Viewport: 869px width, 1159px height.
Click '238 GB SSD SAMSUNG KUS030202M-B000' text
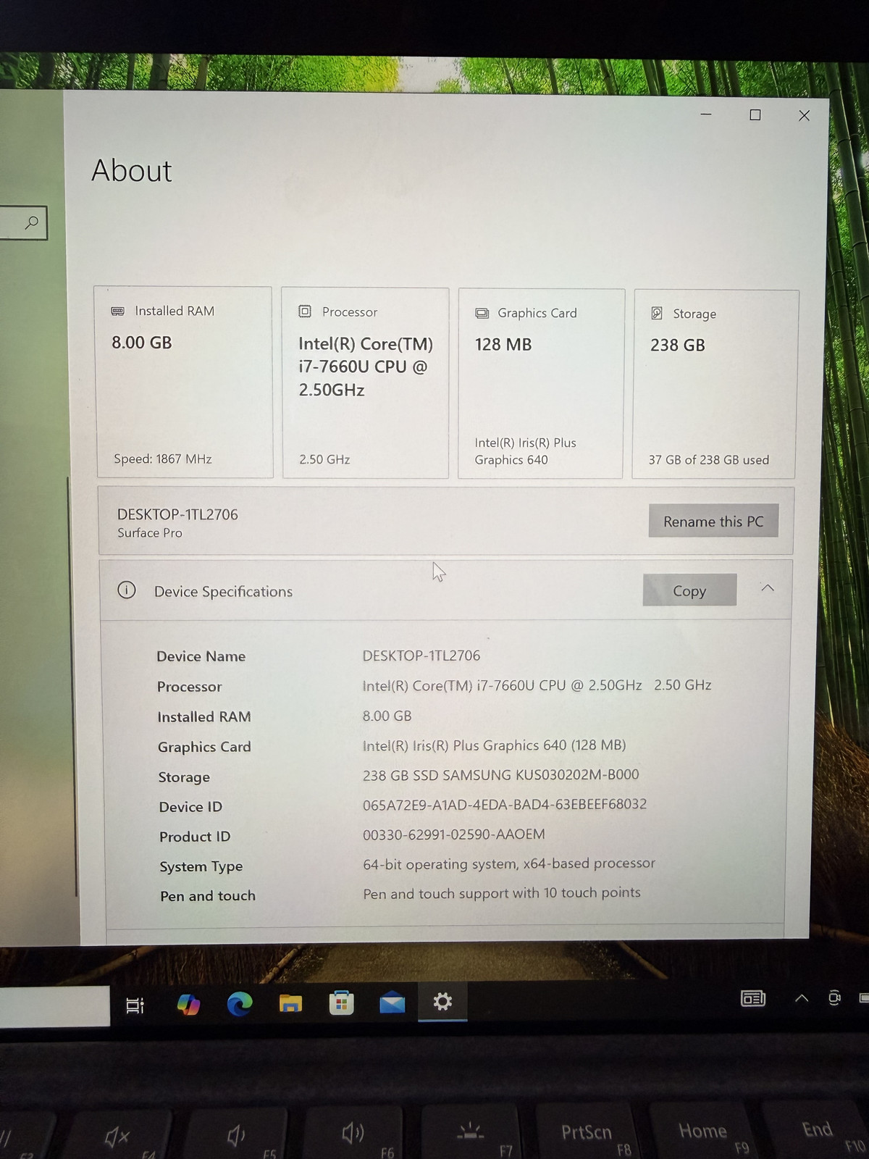[501, 775]
